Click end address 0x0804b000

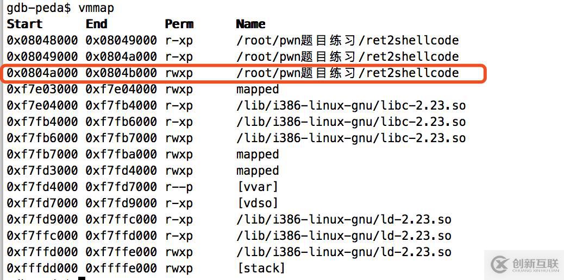pyautogui.click(x=121, y=73)
